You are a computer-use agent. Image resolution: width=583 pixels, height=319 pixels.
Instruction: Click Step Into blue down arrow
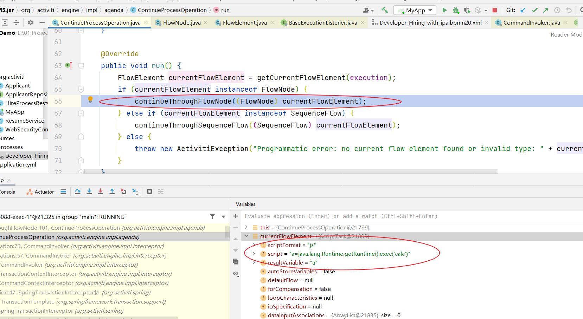89,191
